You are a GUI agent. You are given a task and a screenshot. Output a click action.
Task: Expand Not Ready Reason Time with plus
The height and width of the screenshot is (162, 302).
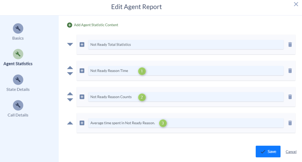pos(82,71)
